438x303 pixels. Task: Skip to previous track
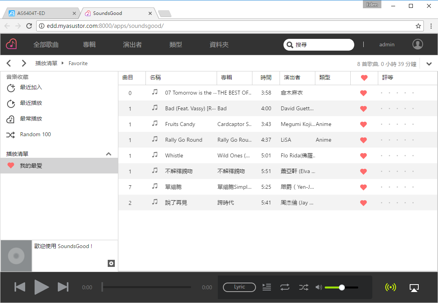20,287
